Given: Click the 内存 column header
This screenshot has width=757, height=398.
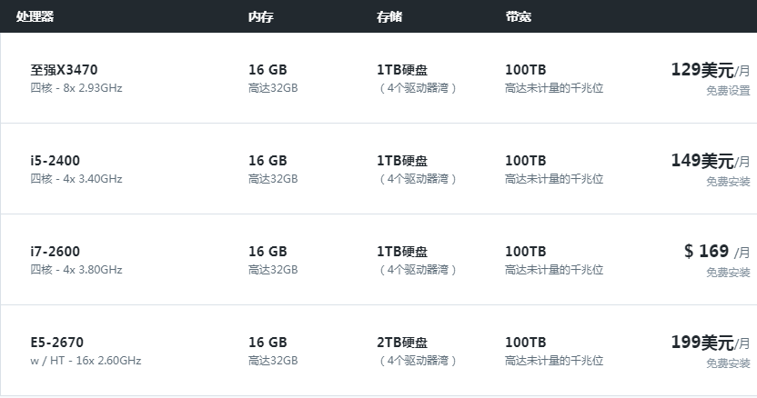Looking at the screenshot, I should [x=261, y=16].
